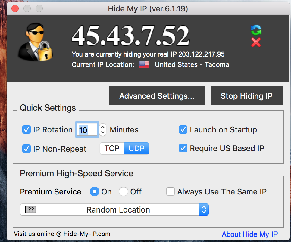Enable Always Use The Same IP
This screenshot has height=242, width=291.
[x=171, y=191]
